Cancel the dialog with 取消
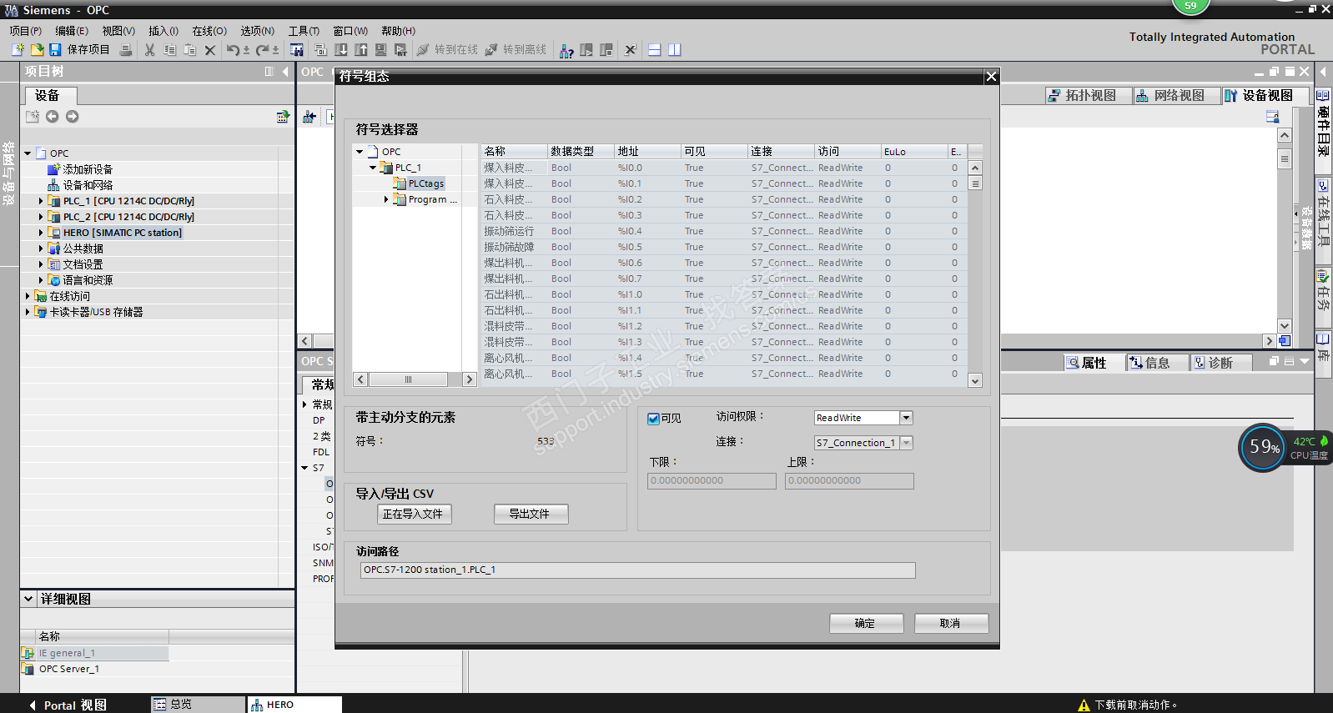Screen dimensions: 1333x713 (x=951, y=624)
